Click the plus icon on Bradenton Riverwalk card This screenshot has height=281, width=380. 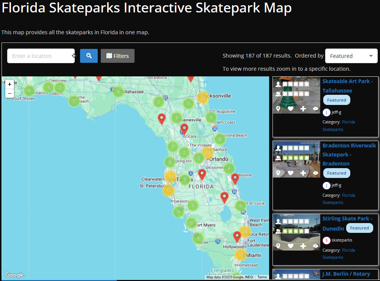(x=302, y=173)
